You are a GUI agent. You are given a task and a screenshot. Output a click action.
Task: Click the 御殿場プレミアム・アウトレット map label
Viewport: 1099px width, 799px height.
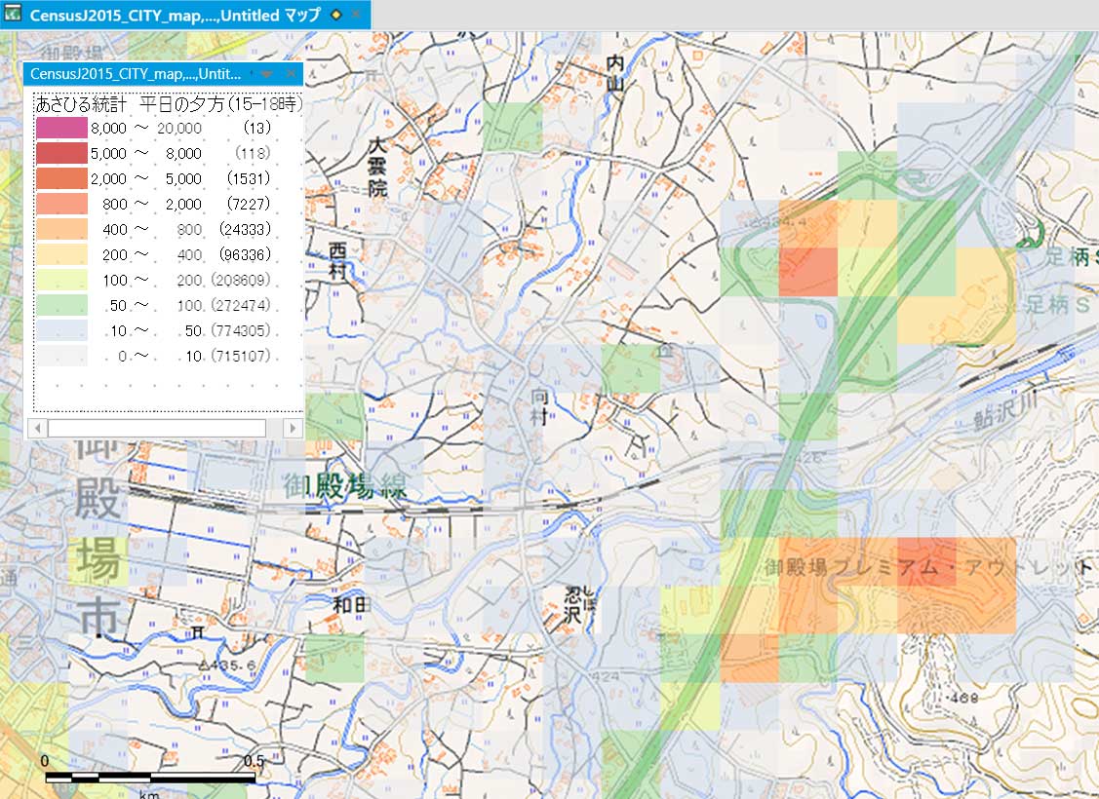pyautogui.click(x=926, y=567)
